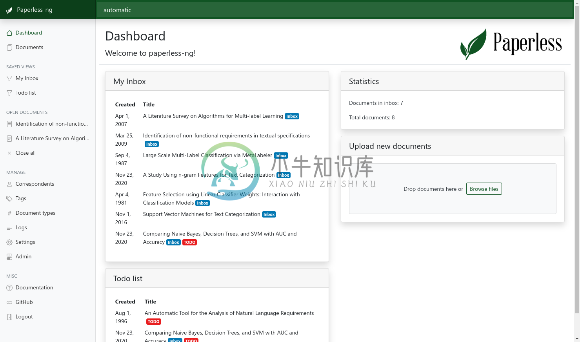This screenshot has width=580, height=342.
Task: Click TODO tag on An Automatic Tool row
Action: (x=153, y=322)
